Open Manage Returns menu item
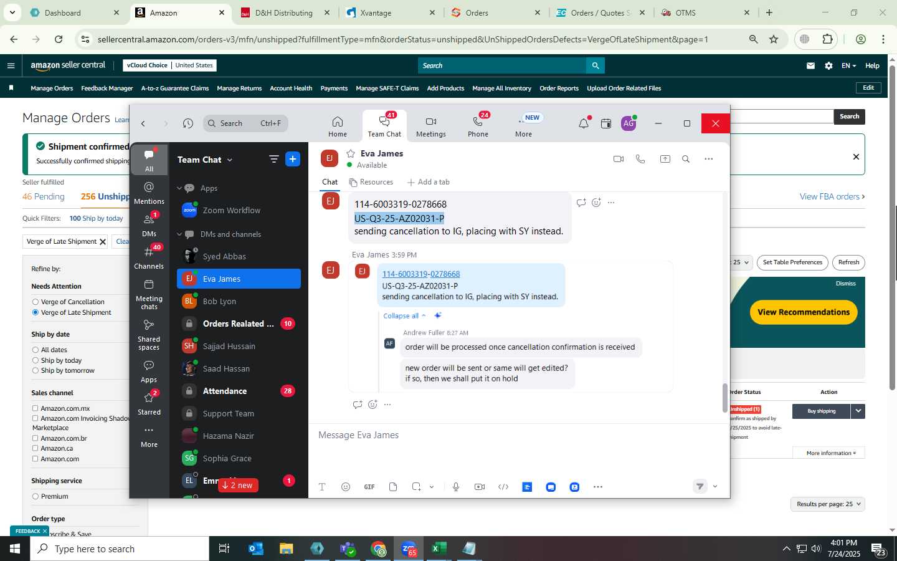 [x=239, y=89]
